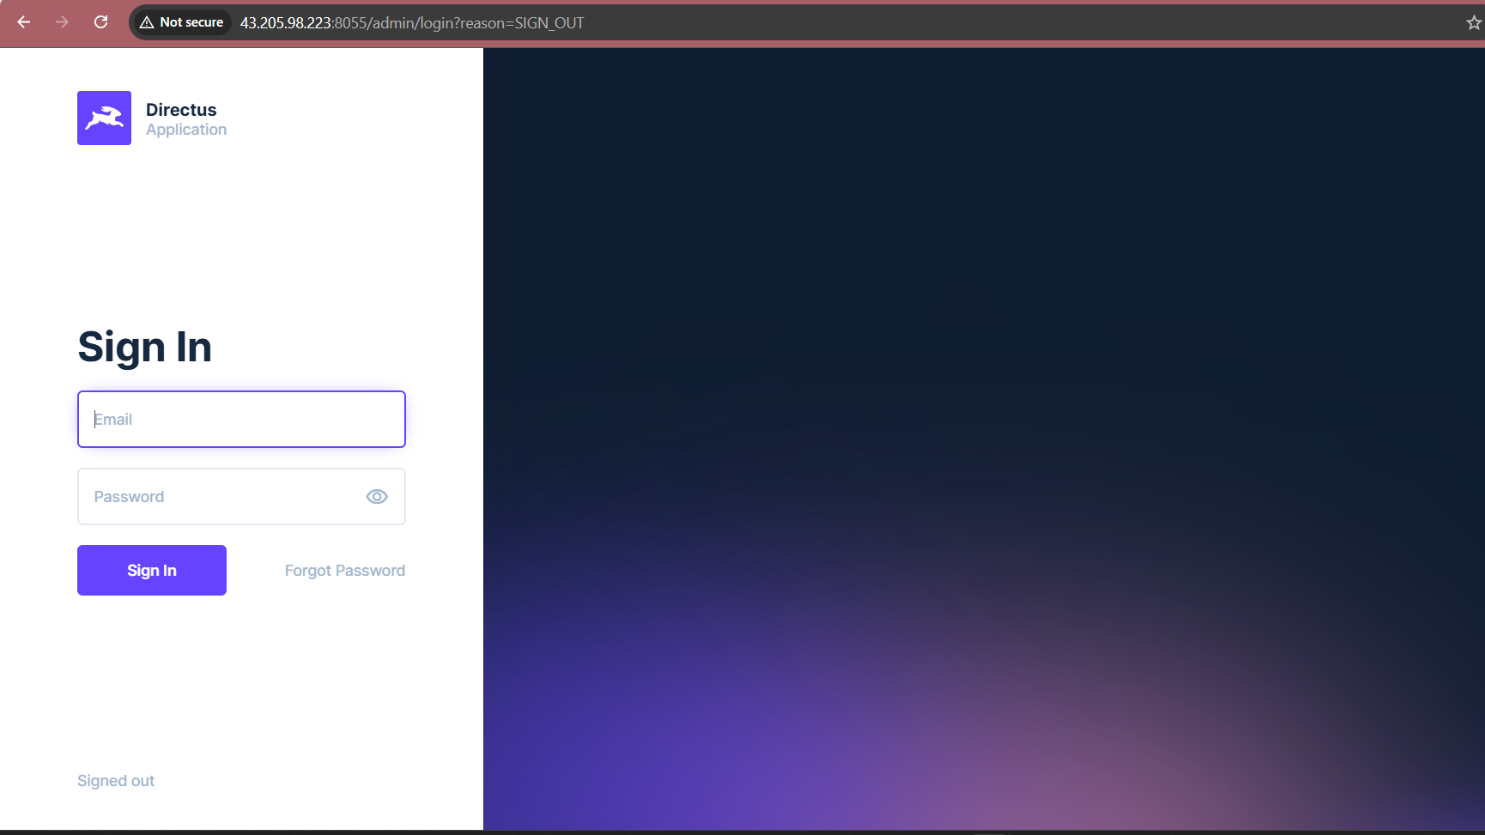Click the warning triangle in the address bar
Image resolution: width=1485 pixels, height=835 pixels.
pyautogui.click(x=147, y=22)
